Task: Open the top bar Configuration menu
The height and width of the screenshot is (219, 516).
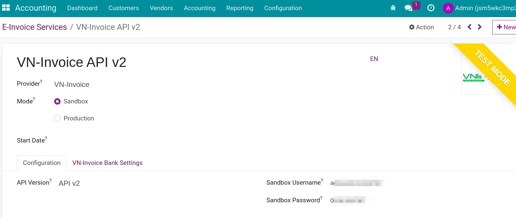Action: tap(283, 8)
